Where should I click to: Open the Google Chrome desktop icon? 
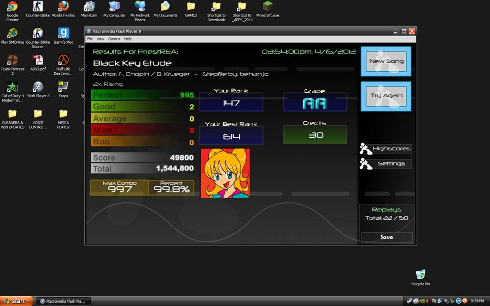click(x=13, y=11)
